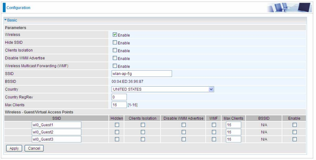Screen dimensions: 316x160
Task: Click the SSID field containing wlan-ap-5g
Action: click(x=142, y=74)
